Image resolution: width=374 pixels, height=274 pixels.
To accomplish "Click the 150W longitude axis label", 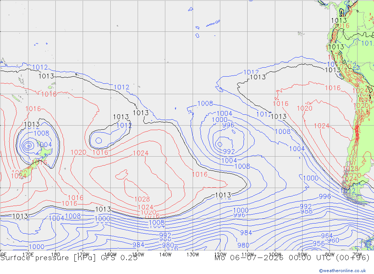I will (138, 255).
